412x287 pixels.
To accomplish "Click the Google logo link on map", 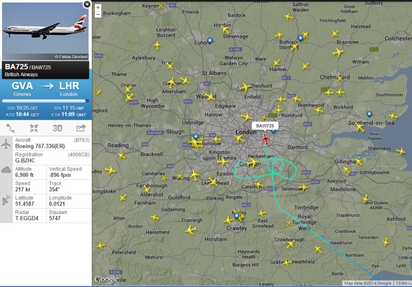I will pos(106,279).
